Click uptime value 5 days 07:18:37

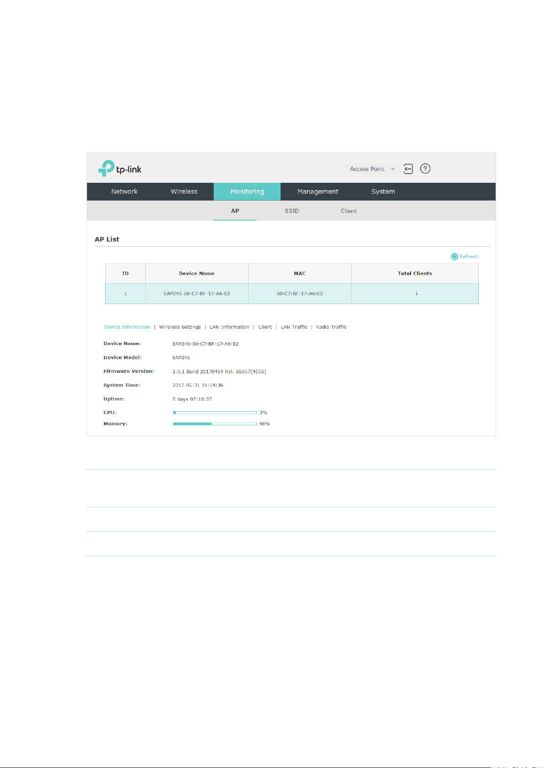192,399
